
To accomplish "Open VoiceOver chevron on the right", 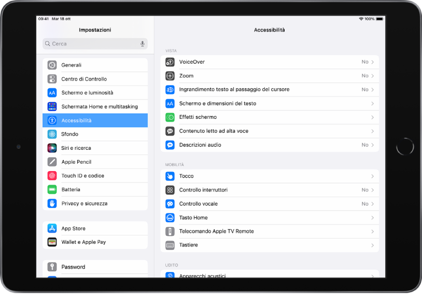I will (372, 62).
